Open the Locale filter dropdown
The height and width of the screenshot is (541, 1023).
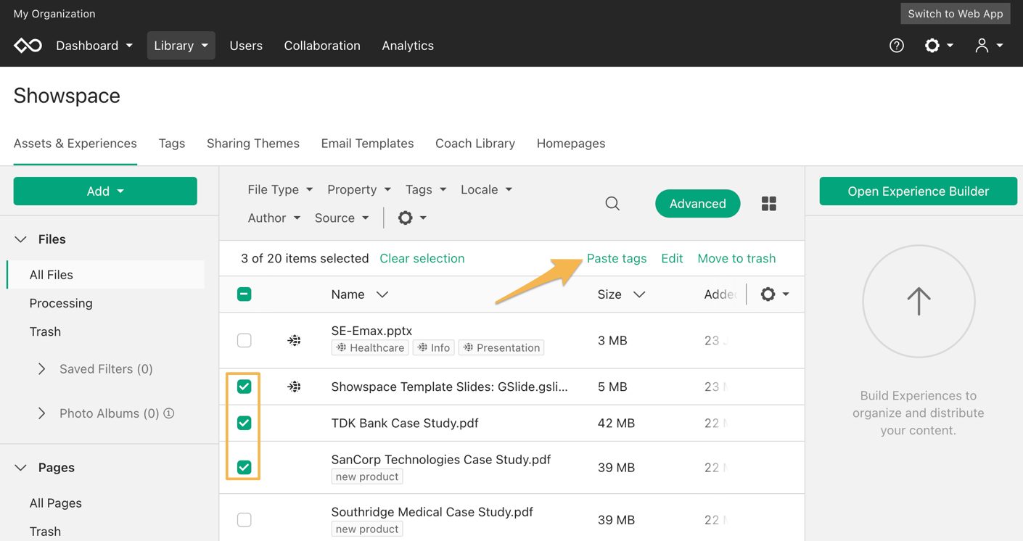click(x=486, y=189)
